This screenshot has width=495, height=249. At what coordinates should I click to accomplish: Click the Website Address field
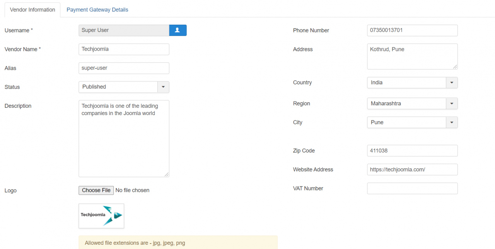click(x=412, y=169)
